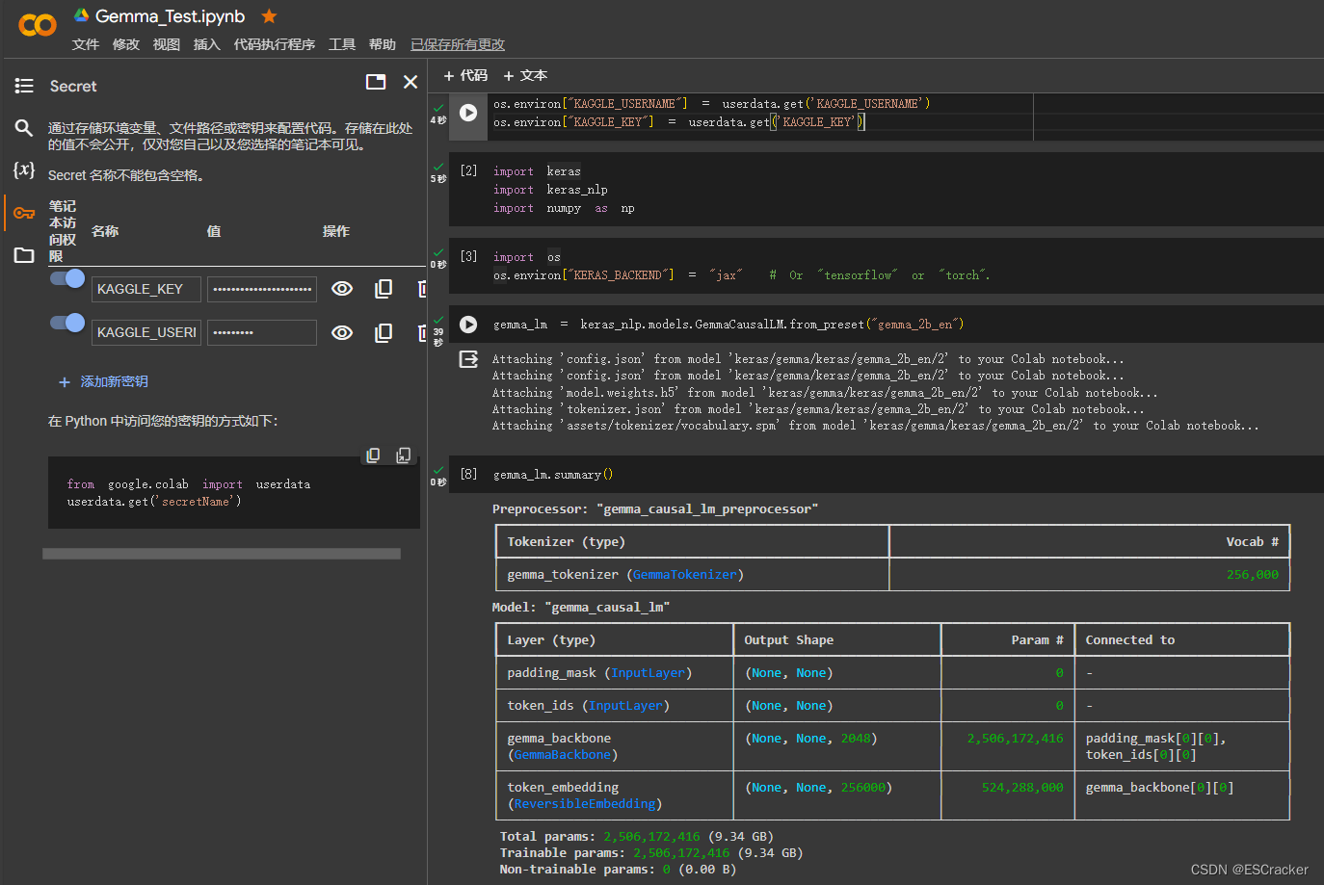1324x885 pixels.
Task: Show the KAGGLE_KEY value with the eye icon
Action: tap(342, 289)
